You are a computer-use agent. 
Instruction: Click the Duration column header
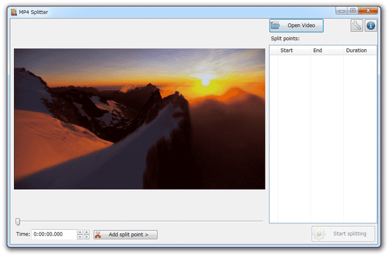coord(360,50)
